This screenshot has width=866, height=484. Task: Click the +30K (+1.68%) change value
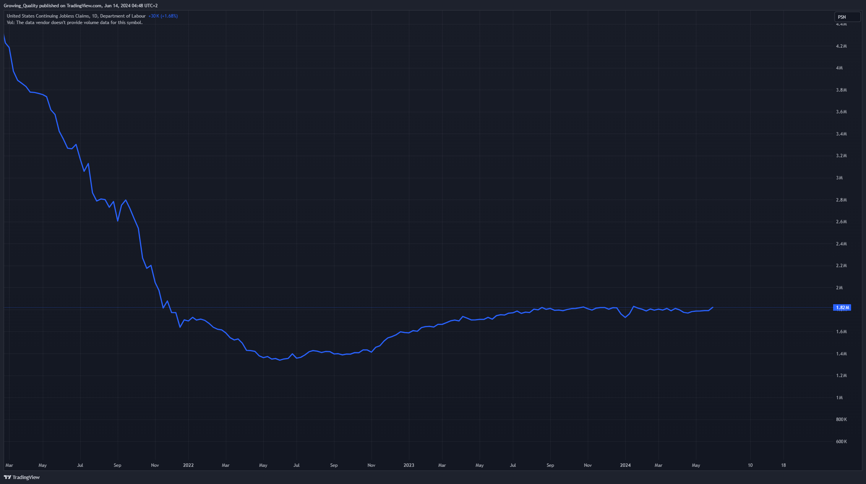click(x=163, y=16)
